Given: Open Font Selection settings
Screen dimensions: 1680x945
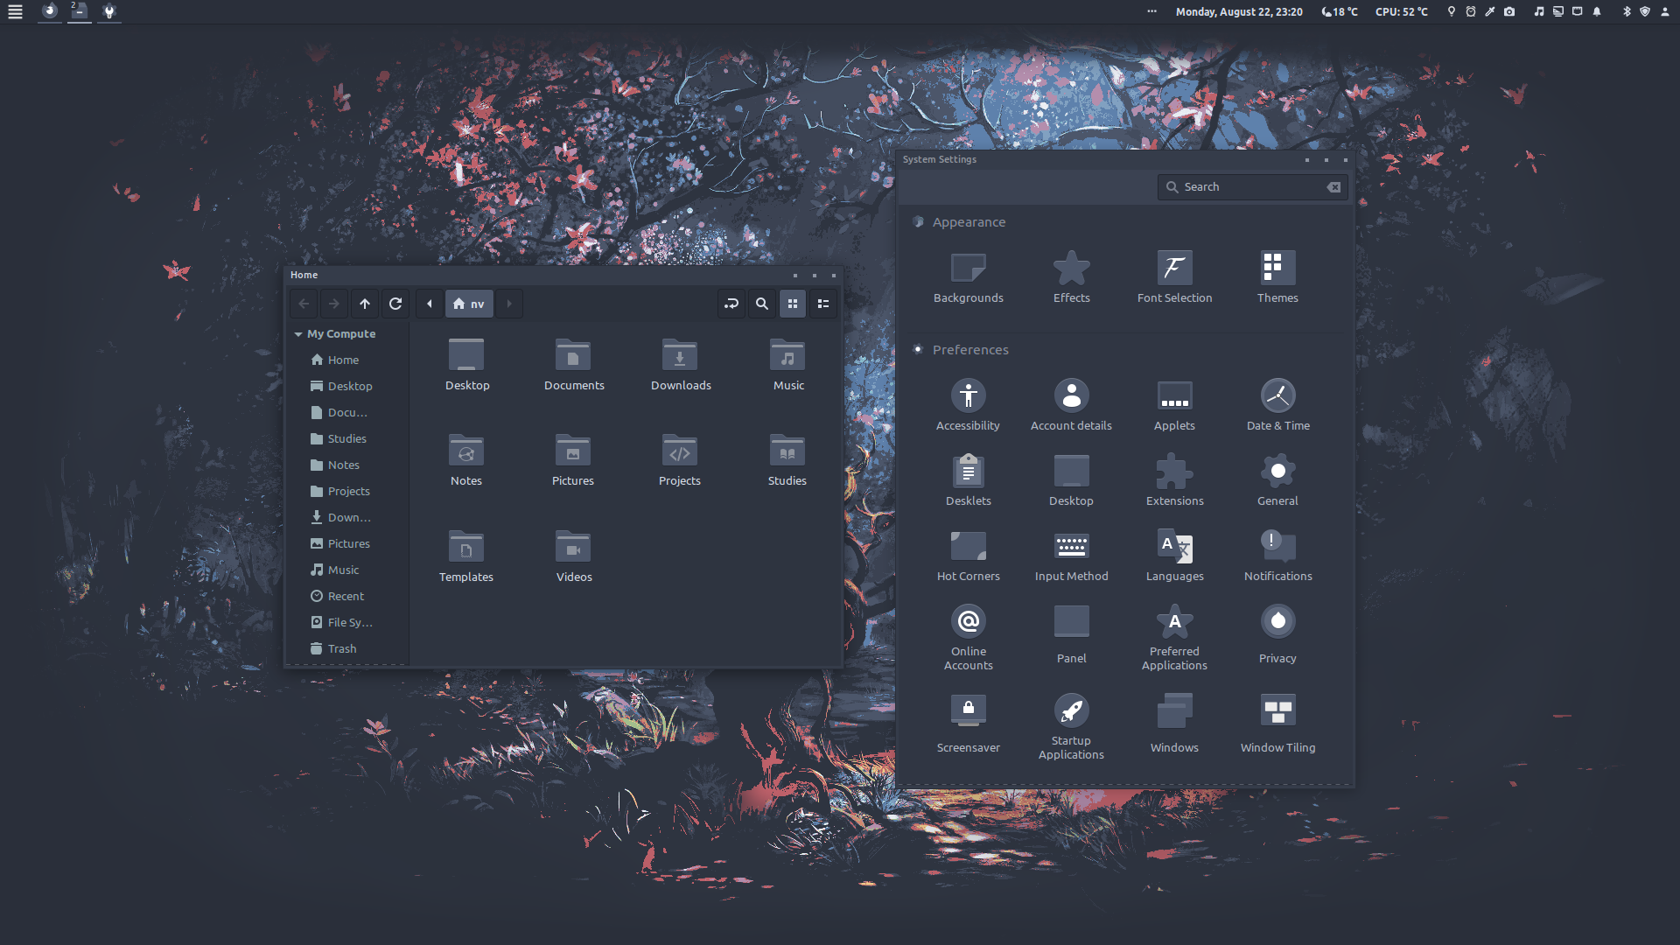Looking at the screenshot, I should click(1174, 269).
